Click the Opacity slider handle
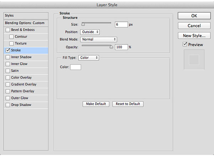Screen dimensions: 214x156 [x=111, y=47]
